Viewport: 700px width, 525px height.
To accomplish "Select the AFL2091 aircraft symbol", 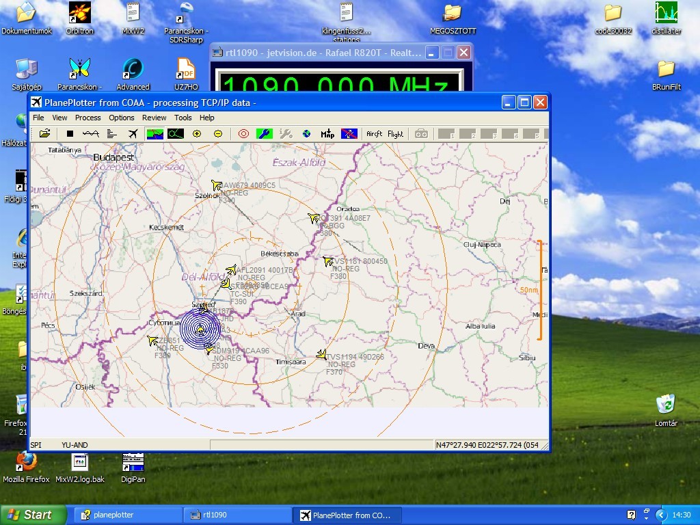I will click(x=231, y=269).
